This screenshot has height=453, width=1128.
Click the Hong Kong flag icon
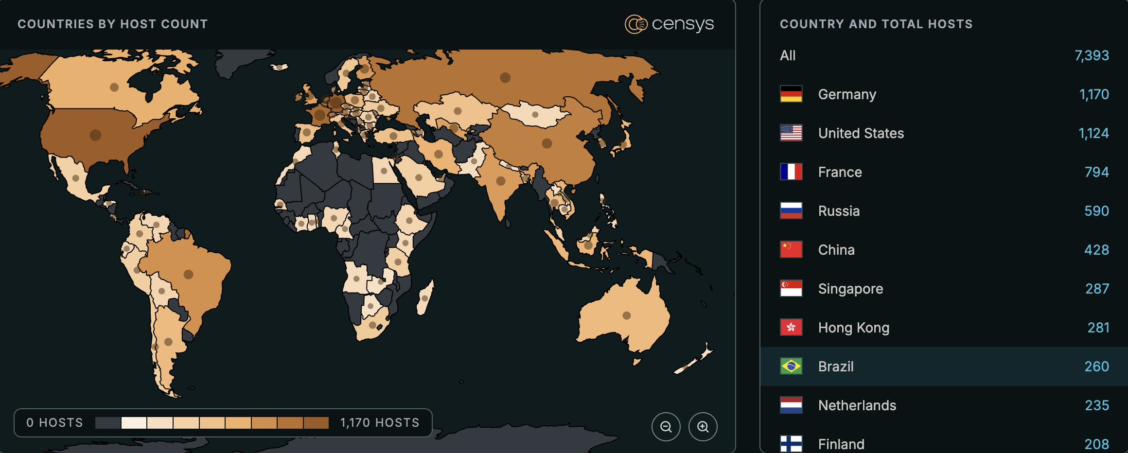tap(791, 327)
